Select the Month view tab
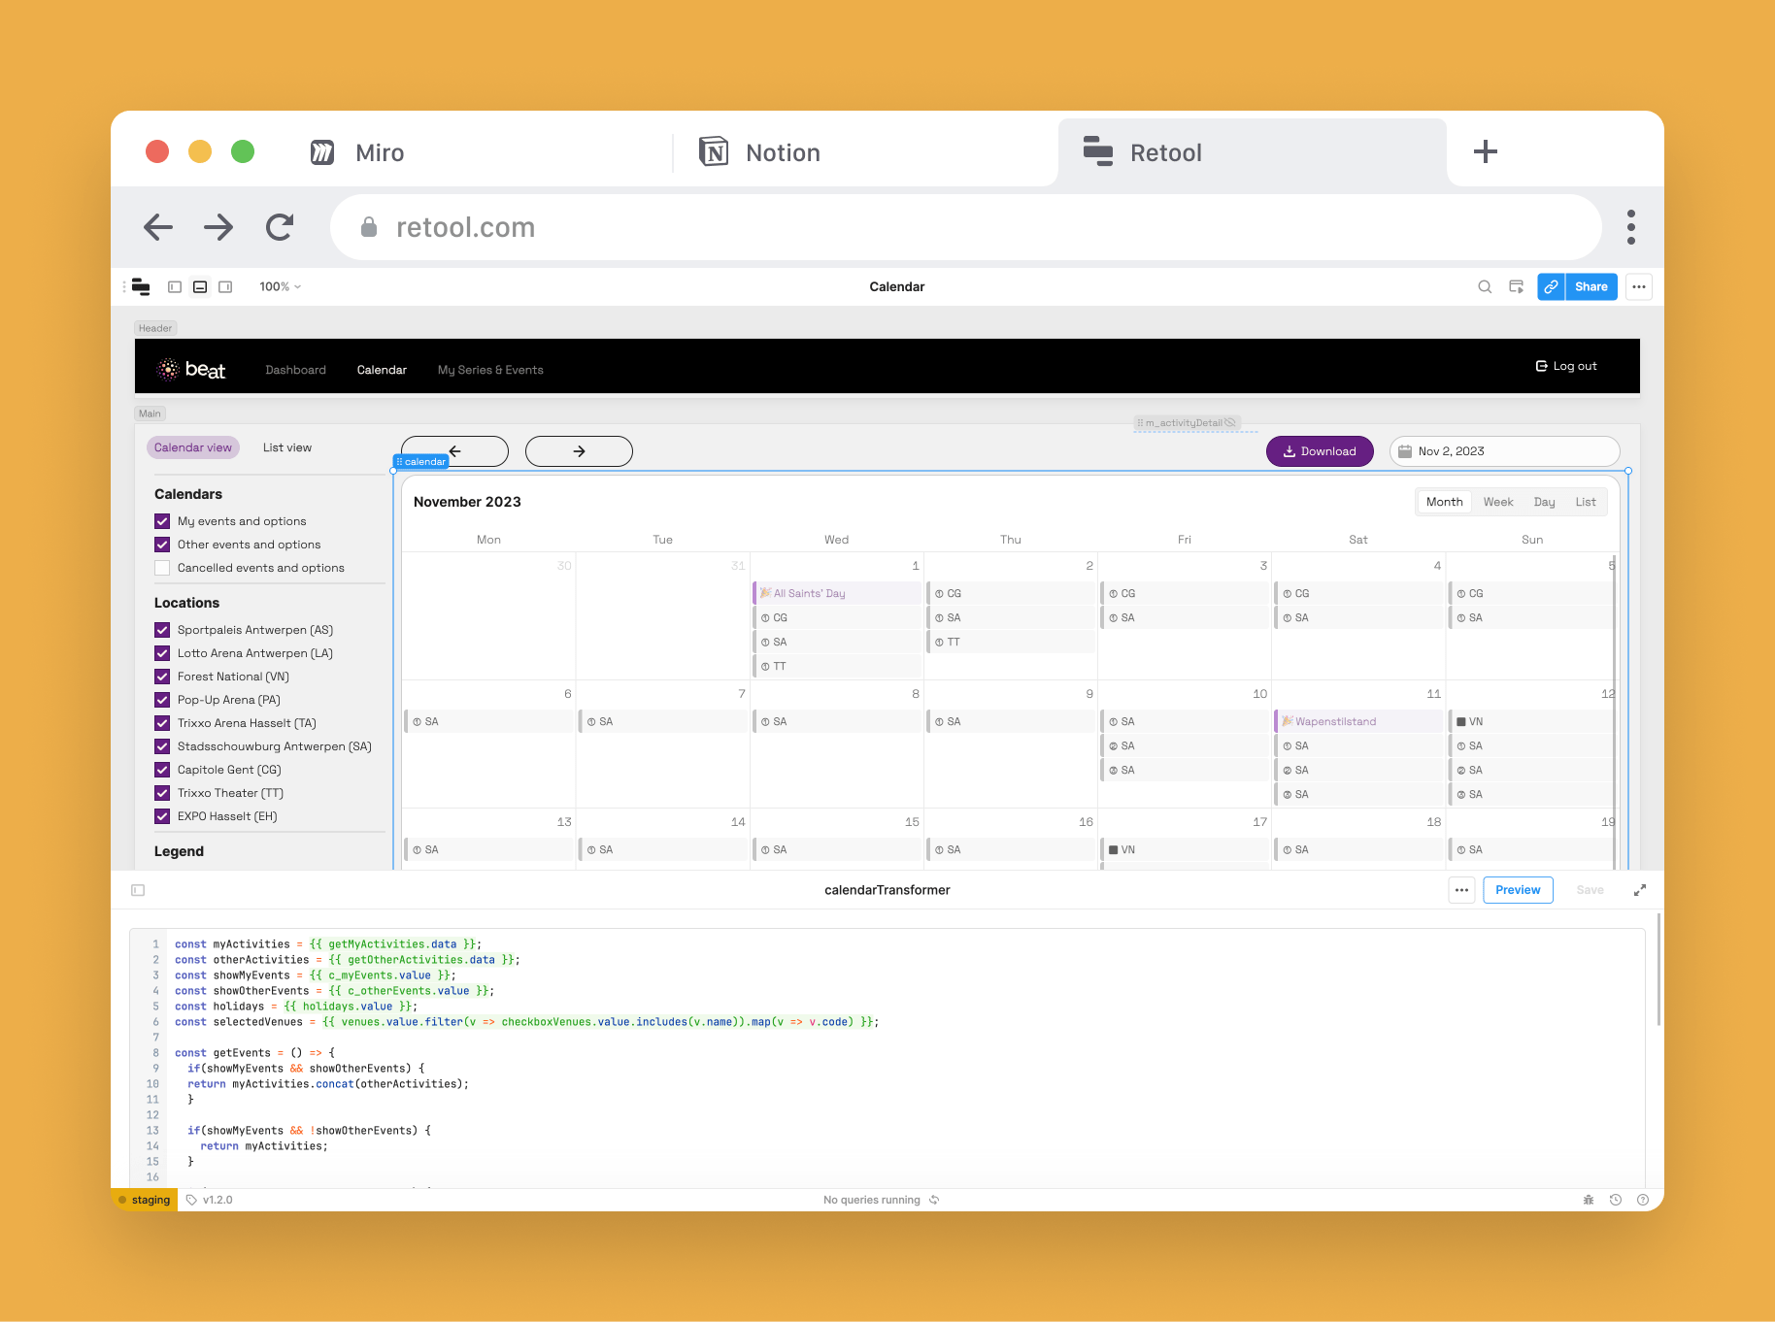This screenshot has height=1322, width=1775. 1444,502
